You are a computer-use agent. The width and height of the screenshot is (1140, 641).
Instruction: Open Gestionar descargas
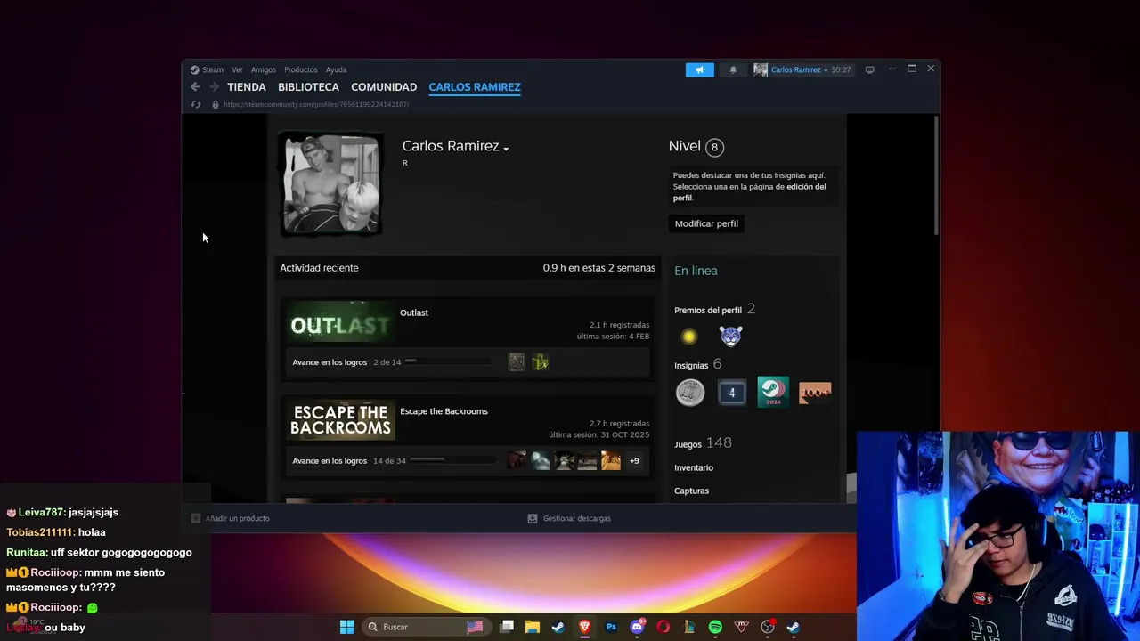pos(569,518)
